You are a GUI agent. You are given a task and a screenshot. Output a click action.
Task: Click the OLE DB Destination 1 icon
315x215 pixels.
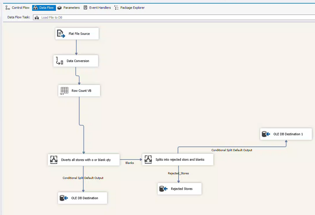266,134
